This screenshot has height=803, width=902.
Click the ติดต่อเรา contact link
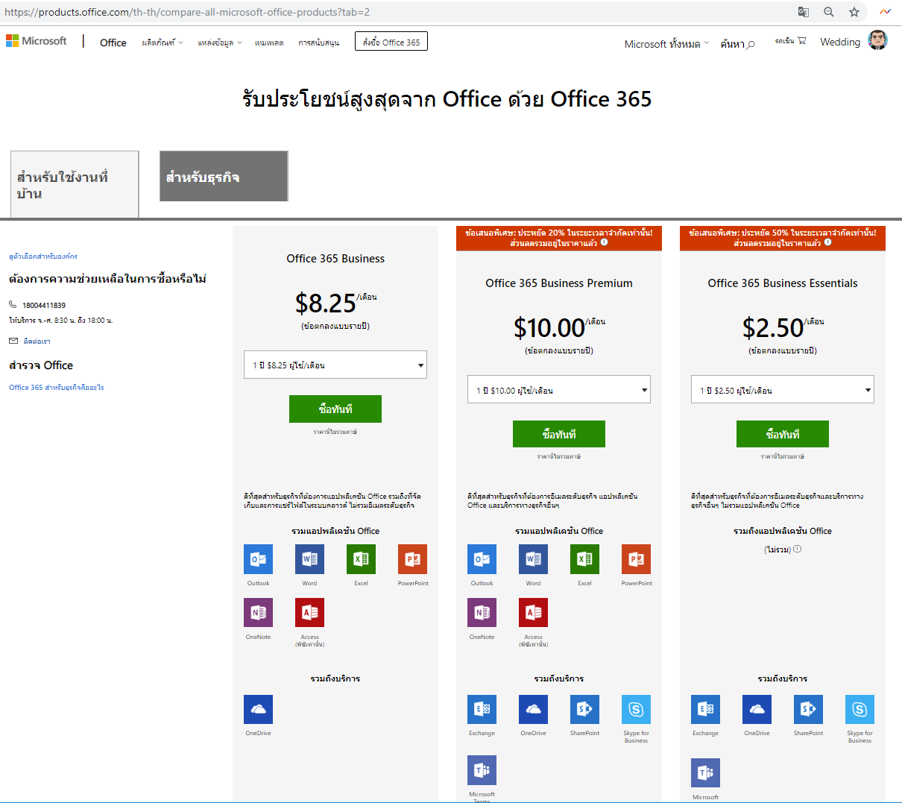pyautogui.click(x=37, y=341)
